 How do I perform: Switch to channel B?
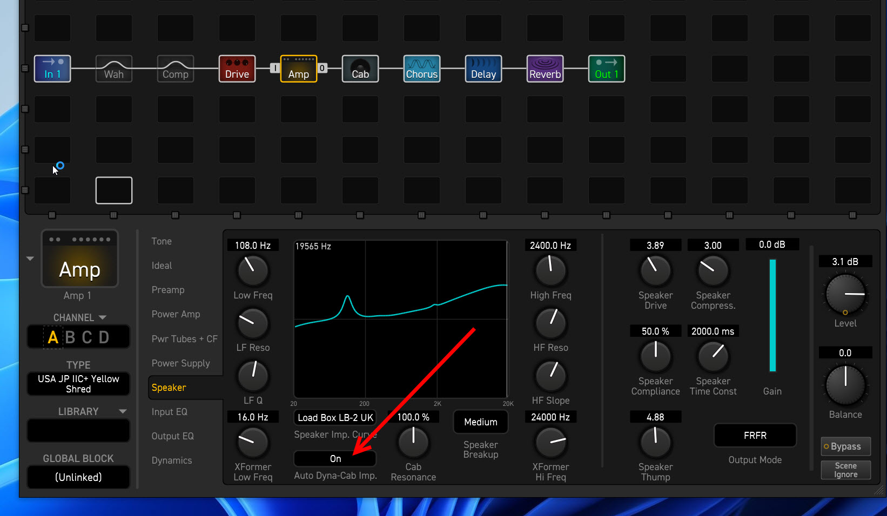[x=70, y=337]
